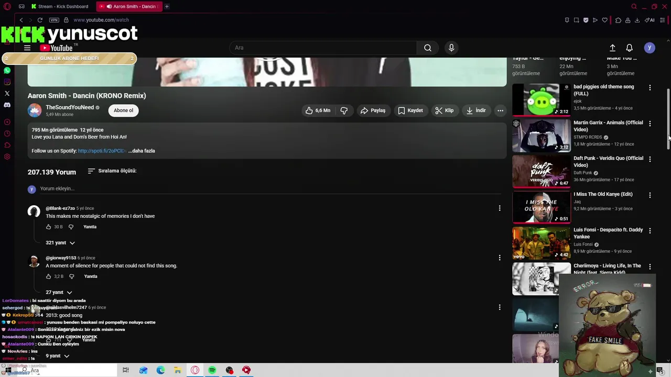Viewport: 671px width, 377px height.
Task: Like the video (6,6 Mn)
Action: 318,110
